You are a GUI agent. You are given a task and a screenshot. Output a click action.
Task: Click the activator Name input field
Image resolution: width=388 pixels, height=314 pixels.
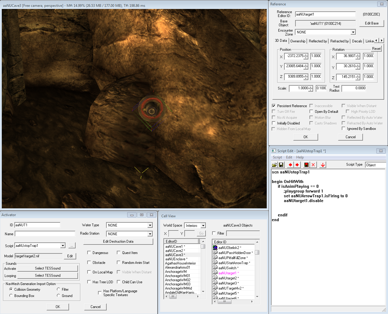[45, 234]
